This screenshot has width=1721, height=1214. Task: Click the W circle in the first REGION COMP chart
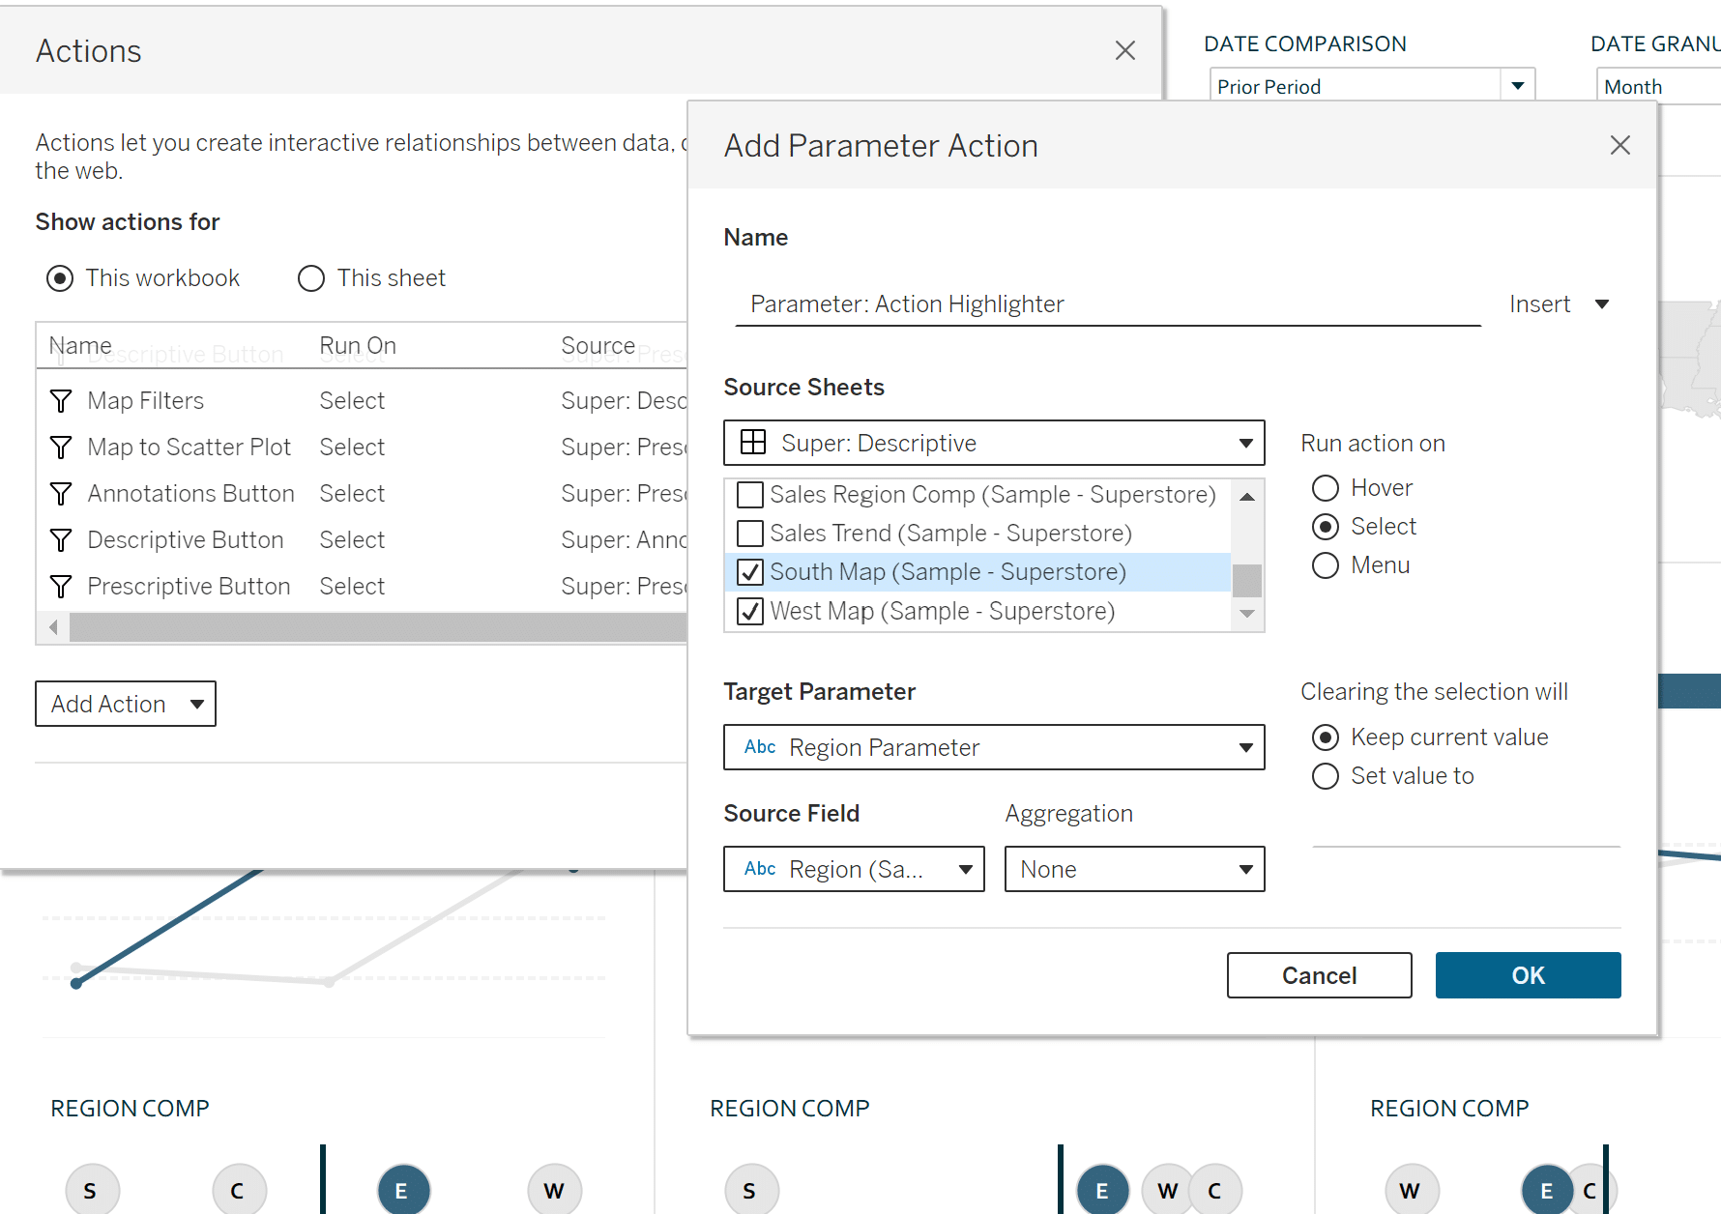pos(555,1190)
